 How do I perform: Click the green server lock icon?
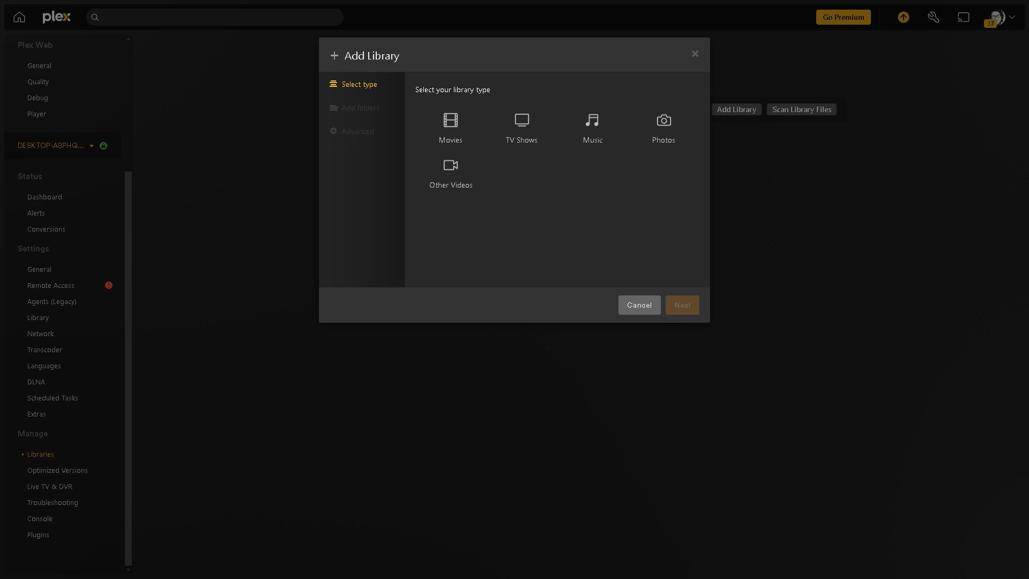(x=103, y=146)
